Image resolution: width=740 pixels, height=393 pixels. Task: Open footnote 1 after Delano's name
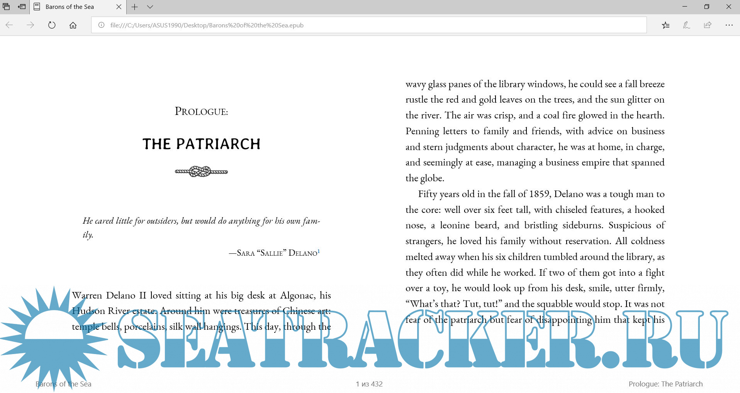coord(319,251)
